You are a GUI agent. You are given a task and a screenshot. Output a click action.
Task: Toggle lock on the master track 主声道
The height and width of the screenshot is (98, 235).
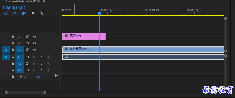click(13, 77)
